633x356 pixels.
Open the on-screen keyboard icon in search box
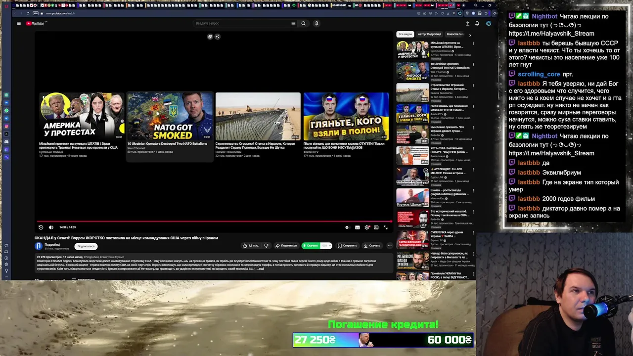[x=293, y=23]
